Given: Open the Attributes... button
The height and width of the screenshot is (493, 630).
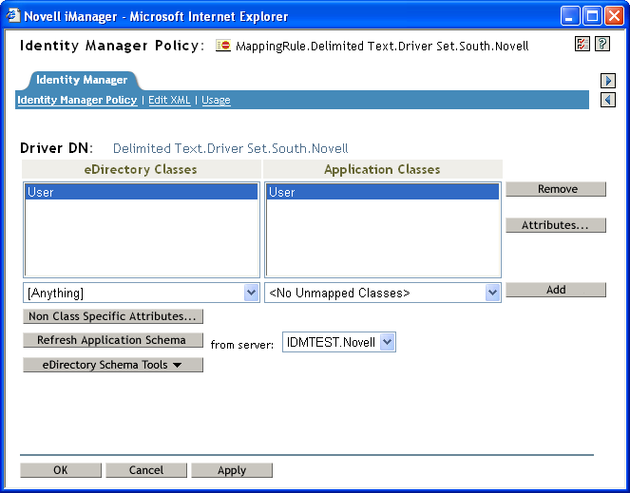Looking at the screenshot, I should [x=556, y=225].
